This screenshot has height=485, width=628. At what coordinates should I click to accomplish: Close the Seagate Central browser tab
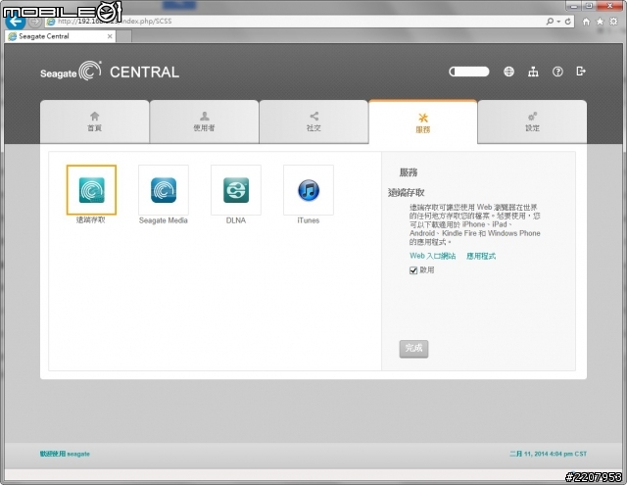110,36
